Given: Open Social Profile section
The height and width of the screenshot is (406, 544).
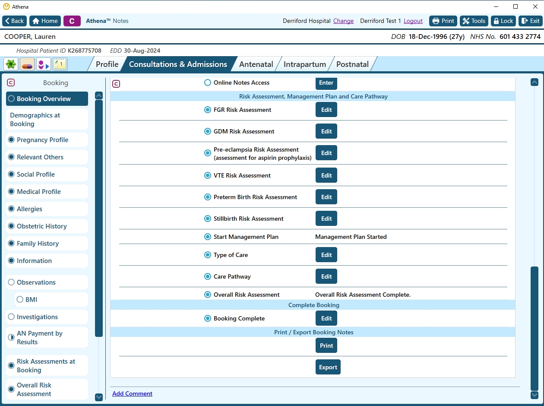Looking at the screenshot, I should coord(47,174).
